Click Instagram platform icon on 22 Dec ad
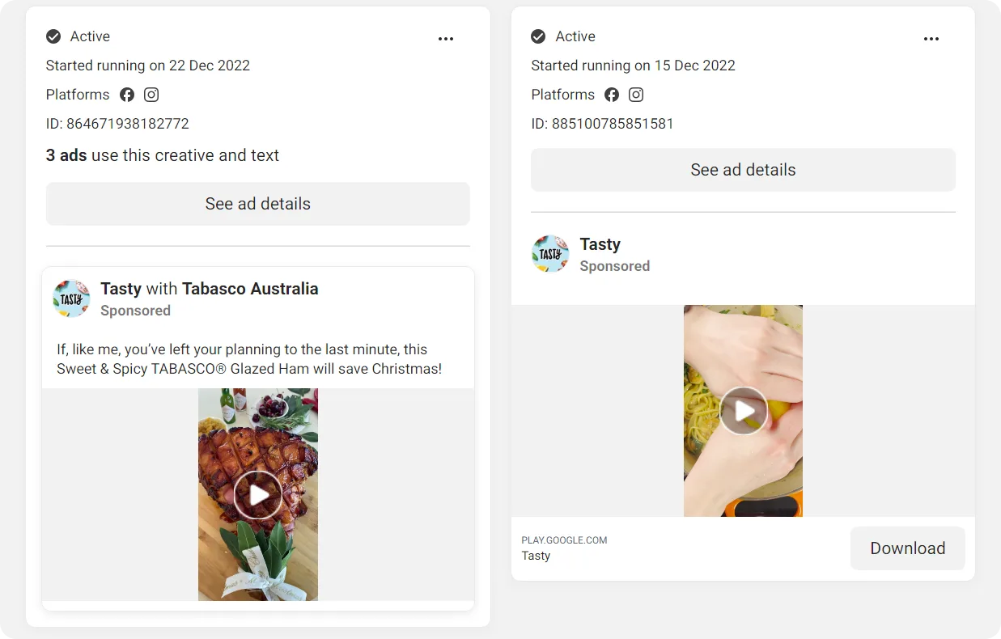This screenshot has width=1001, height=639. pyautogui.click(x=151, y=95)
